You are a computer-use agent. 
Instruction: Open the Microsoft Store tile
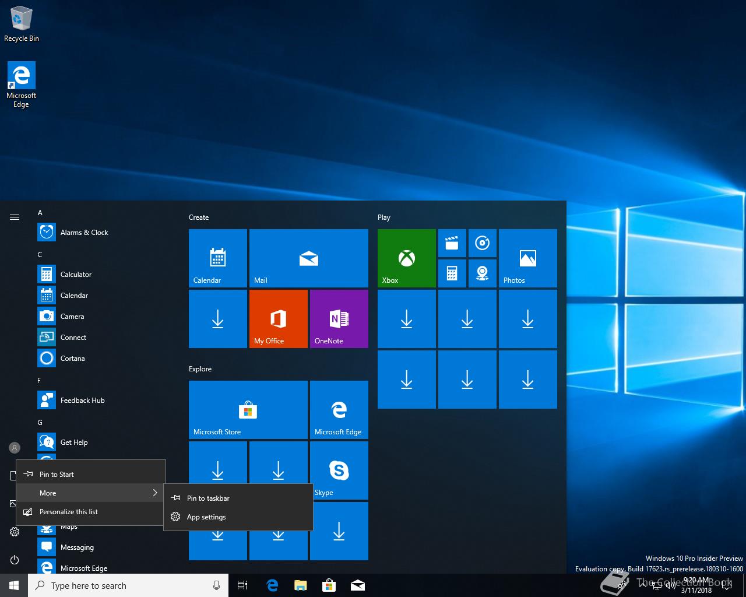coord(248,410)
